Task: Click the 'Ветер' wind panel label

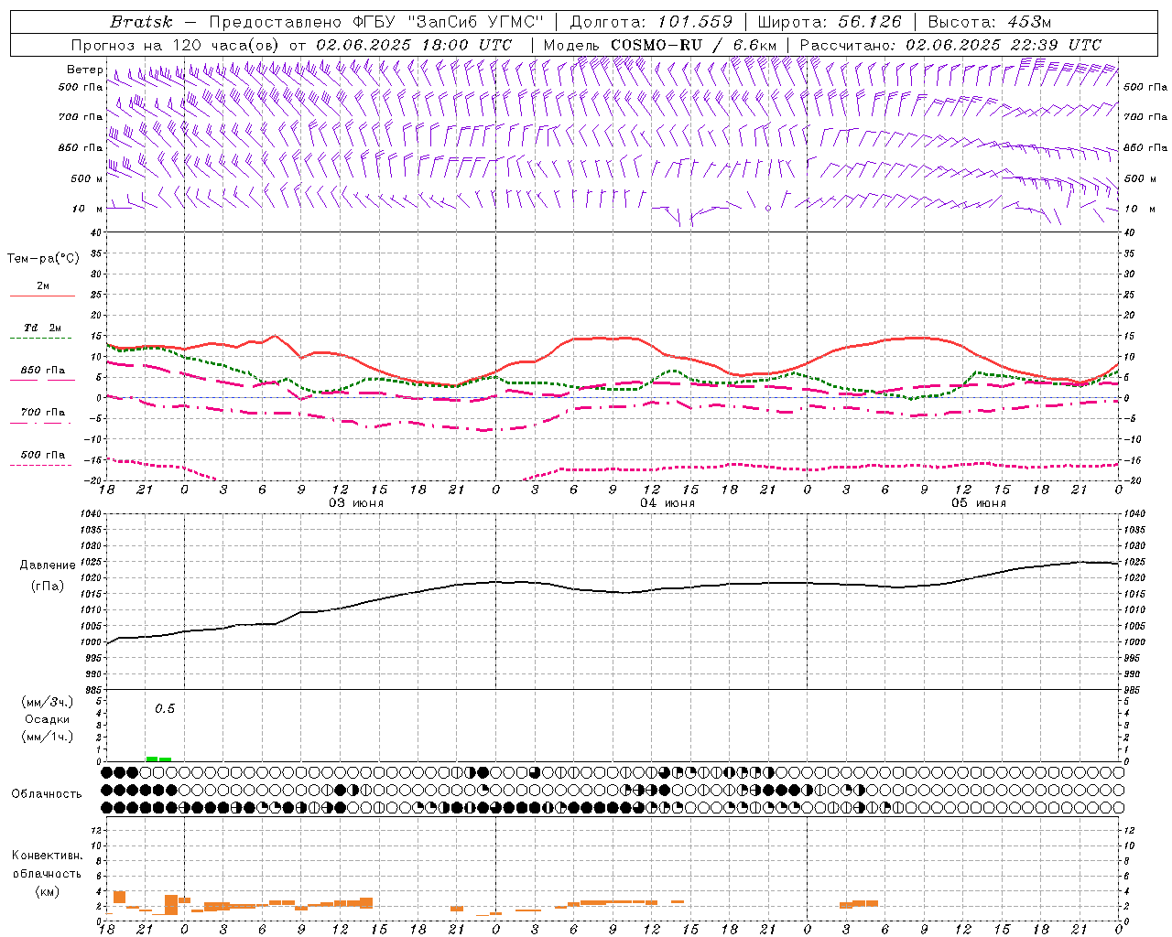Action: pos(85,70)
